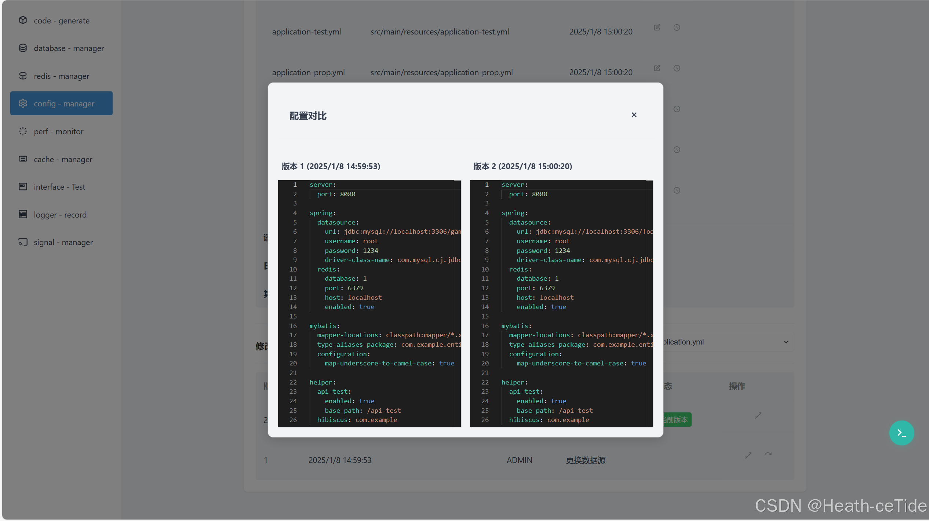
Task: Click edit icon for application-prop.yml row
Action: 657,68
